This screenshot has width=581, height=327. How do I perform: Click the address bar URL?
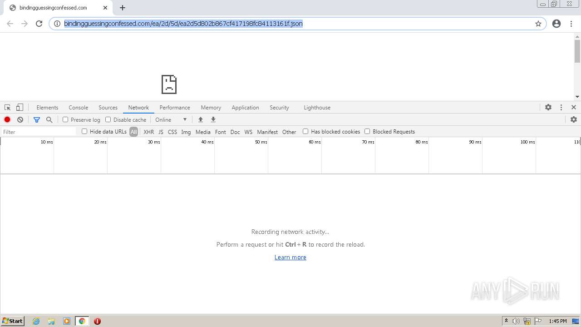click(x=183, y=24)
